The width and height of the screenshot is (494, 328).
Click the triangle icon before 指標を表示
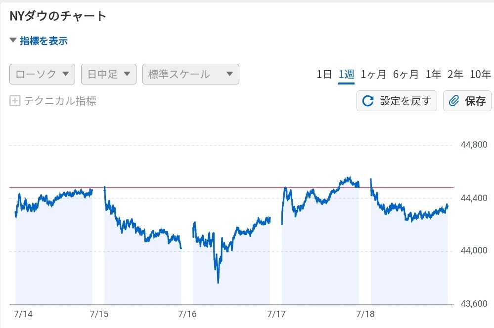coord(13,41)
